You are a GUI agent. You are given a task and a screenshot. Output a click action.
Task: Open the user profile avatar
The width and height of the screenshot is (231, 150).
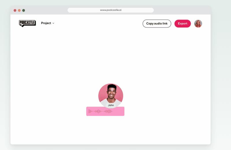click(x=198, y=24)
